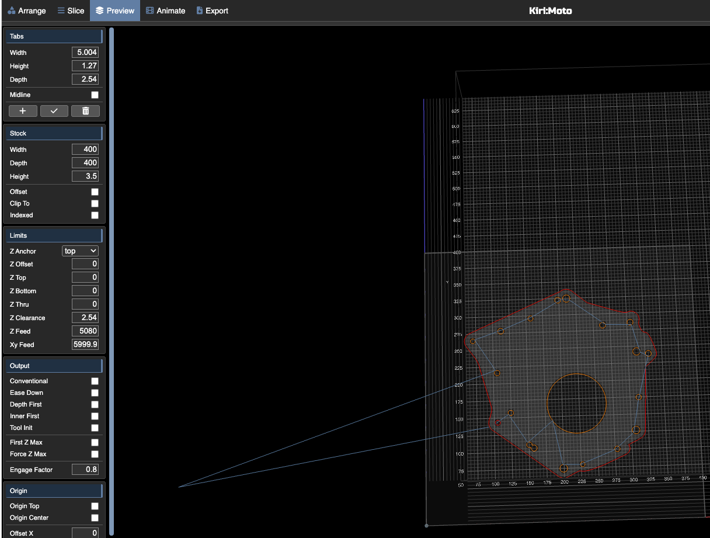Click the Stock Width input field
This screenshot has width=710, height=538.
point(85,150)
